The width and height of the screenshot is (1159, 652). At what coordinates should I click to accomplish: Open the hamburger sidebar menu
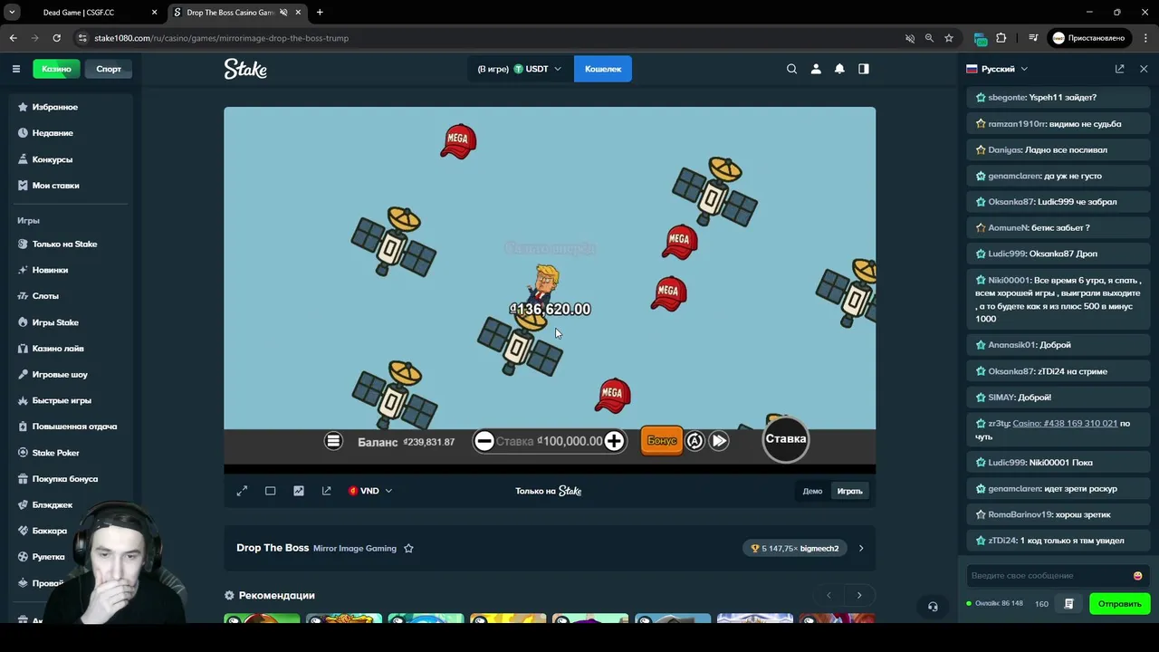pos(15,69)
